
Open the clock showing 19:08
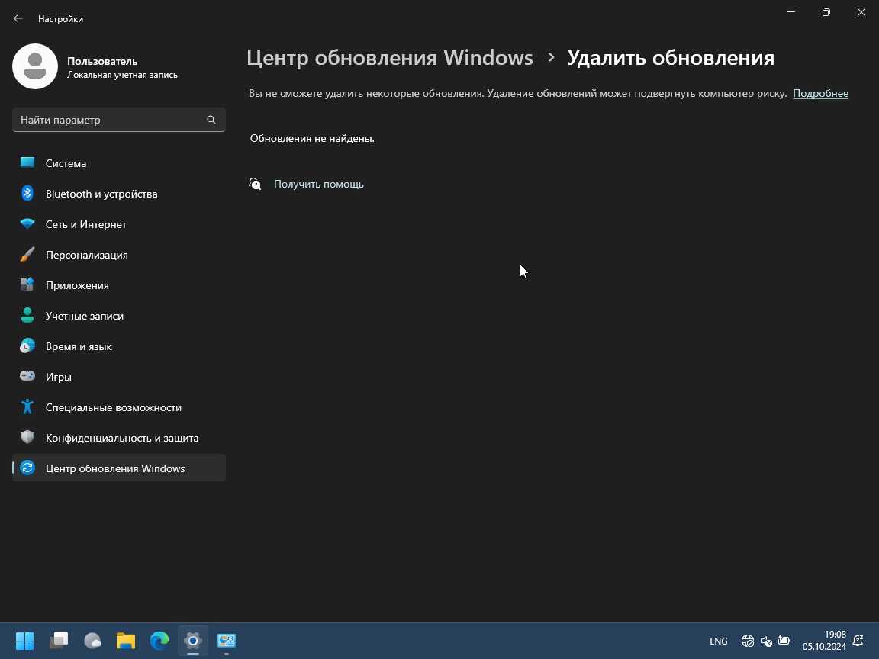(x=824, y=641)
